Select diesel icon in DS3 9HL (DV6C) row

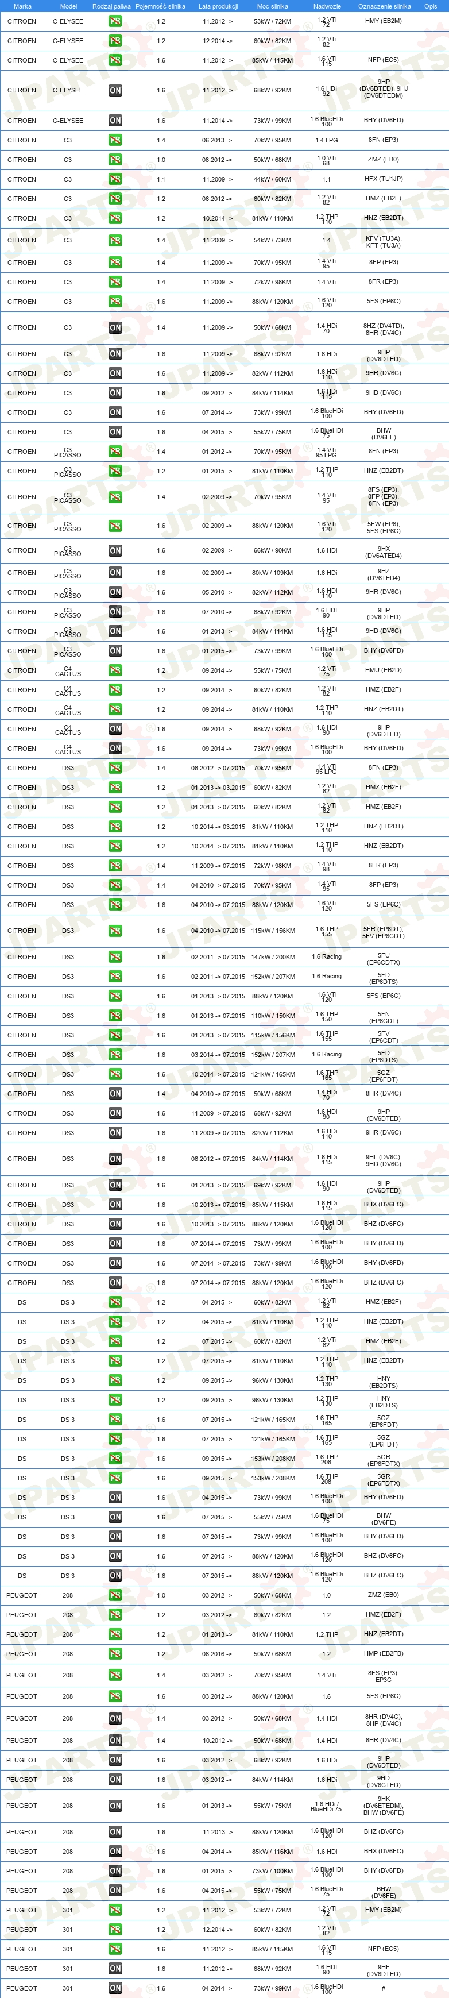(x=115, y=1159)
